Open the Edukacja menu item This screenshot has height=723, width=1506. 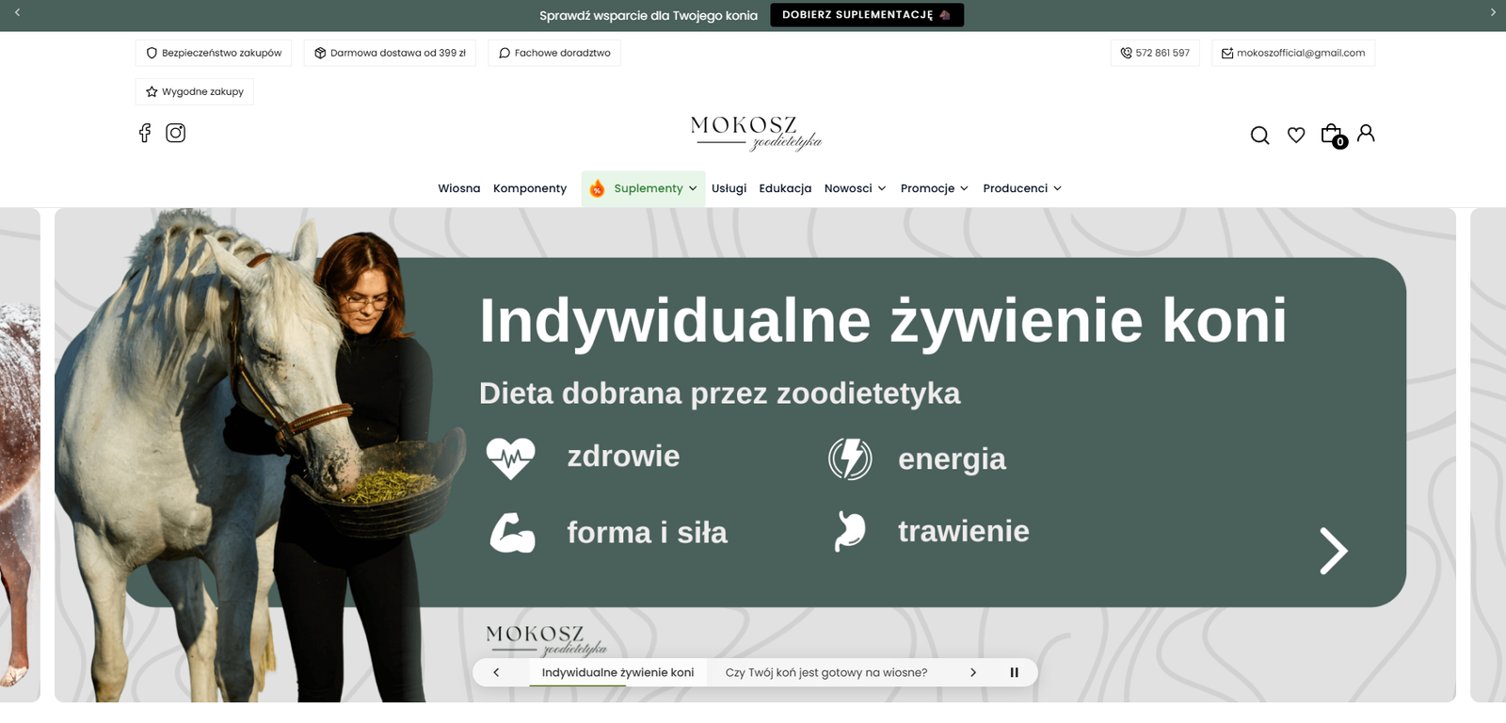pos(785,188)
